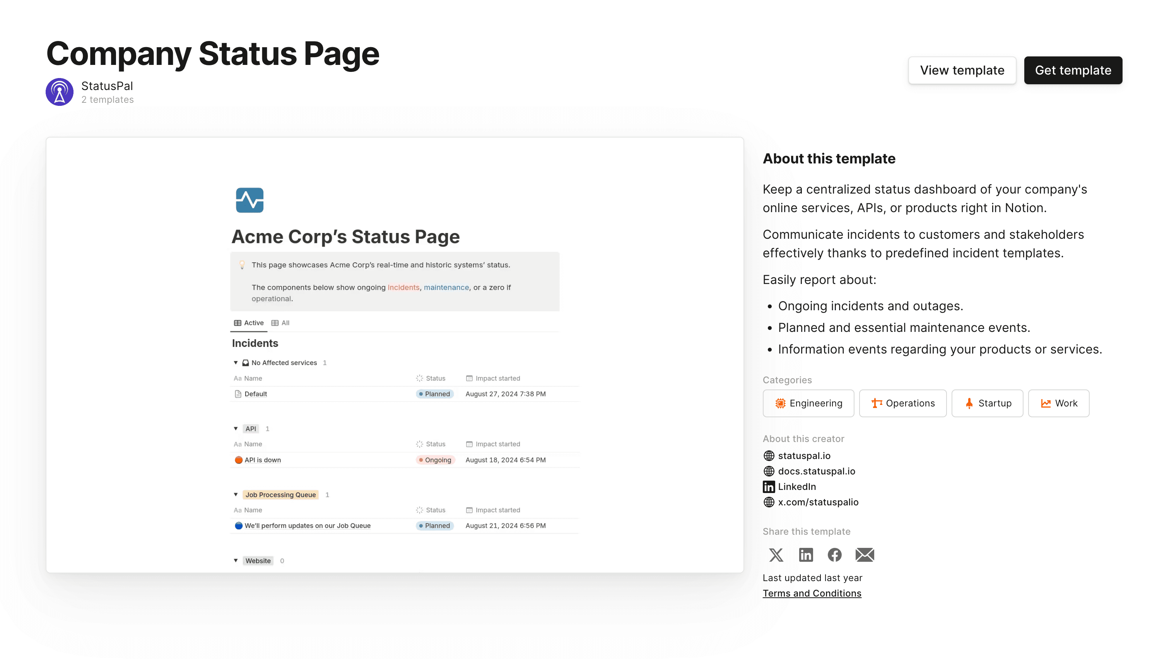The height and width of the screenshot is (663, 1162).
Task: Click the View template button
Action: click(x=961, y=70)
